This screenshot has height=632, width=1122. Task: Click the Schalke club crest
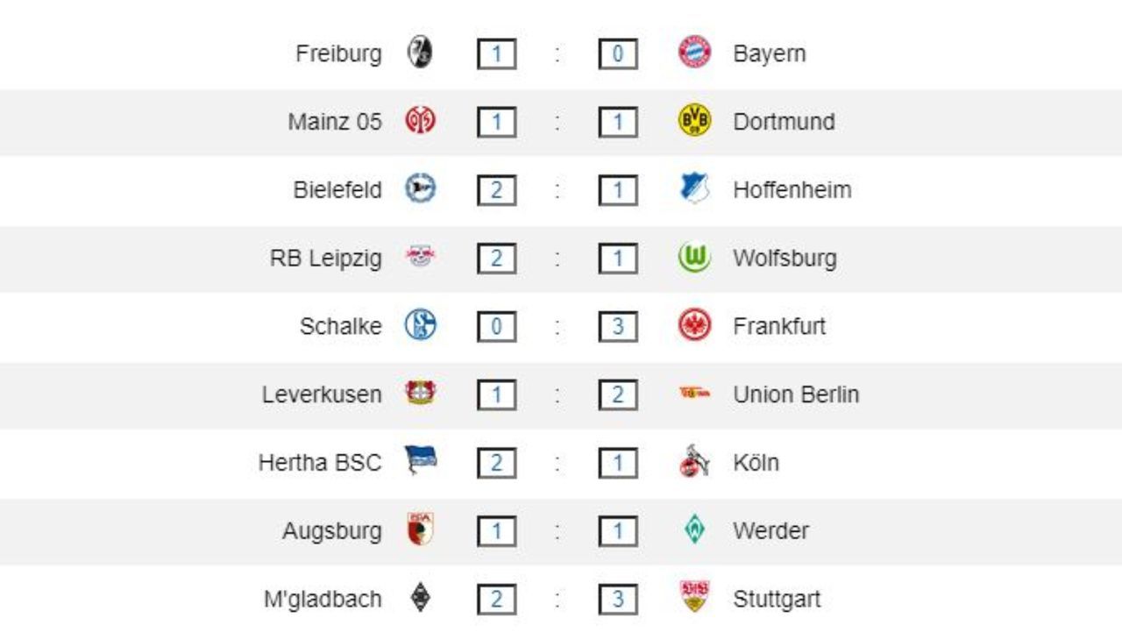420,326
